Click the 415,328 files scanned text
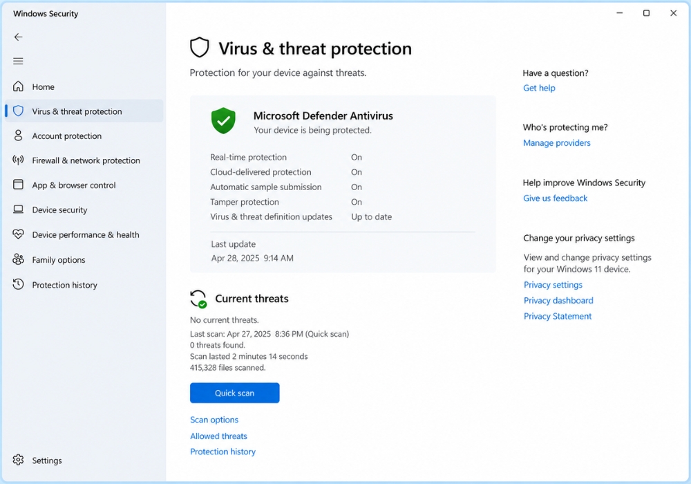The image size is (691, 484). 228,368
